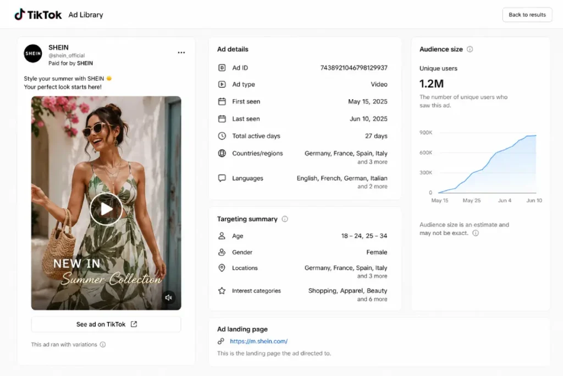Click the Interest categories star icon
This screenshot has height=376, width=563.
tap(222, 291)
